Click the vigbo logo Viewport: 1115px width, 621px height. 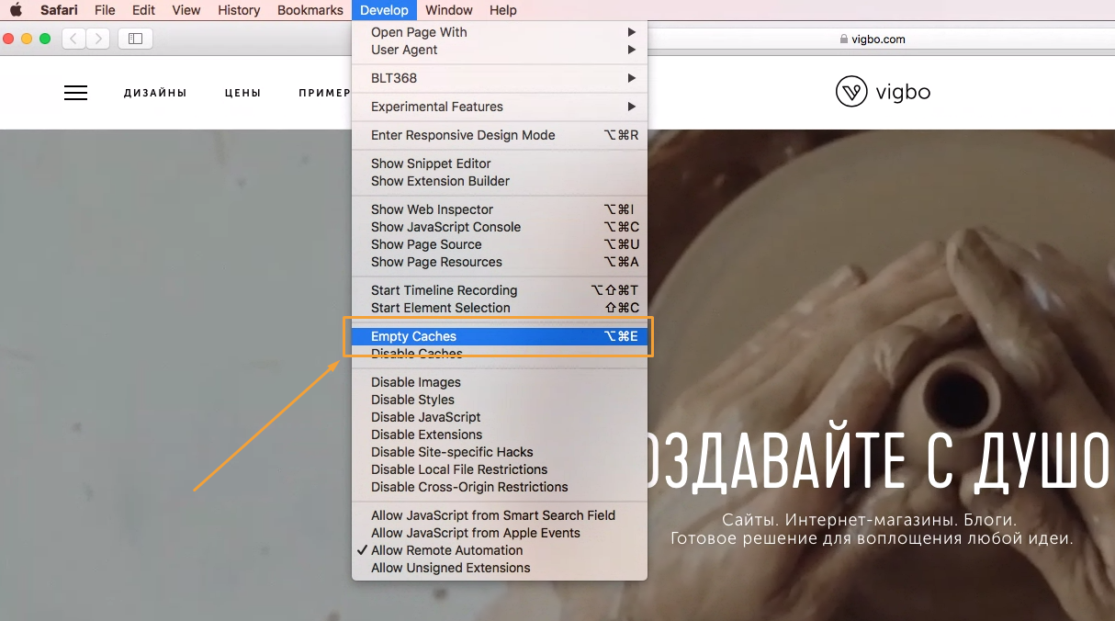883,92
